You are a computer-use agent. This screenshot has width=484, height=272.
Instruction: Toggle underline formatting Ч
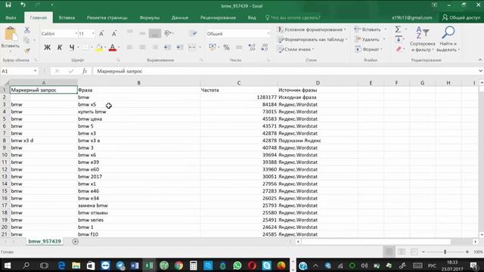[x=72, y=48]
